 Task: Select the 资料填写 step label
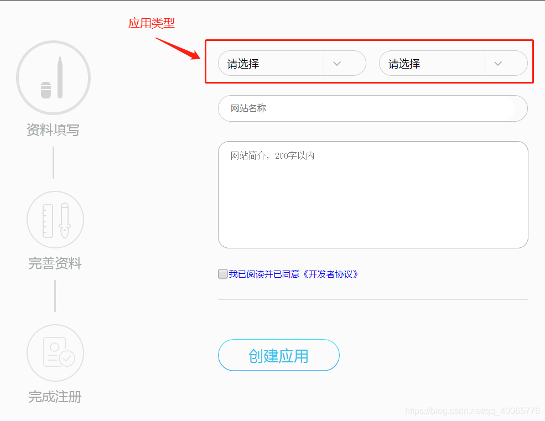click(x=53, y=130)
